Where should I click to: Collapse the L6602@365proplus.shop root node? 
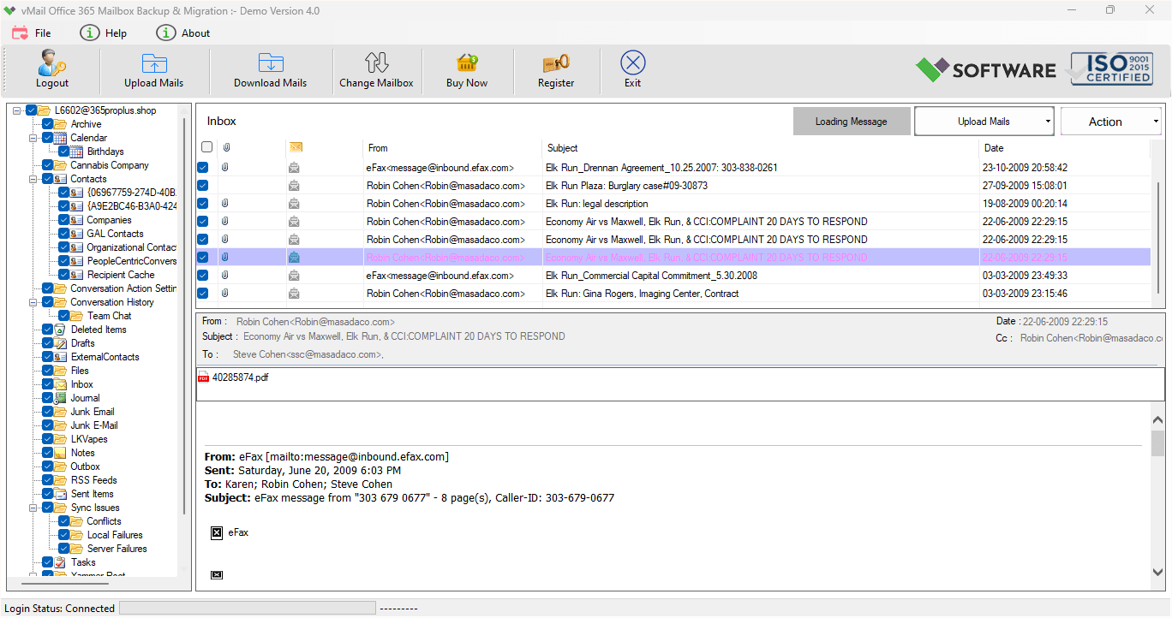coord(18,110)
